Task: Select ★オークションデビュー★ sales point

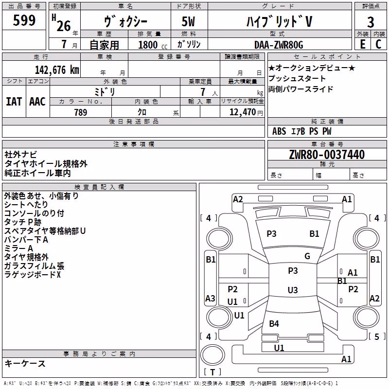Action: click(312, 68)
